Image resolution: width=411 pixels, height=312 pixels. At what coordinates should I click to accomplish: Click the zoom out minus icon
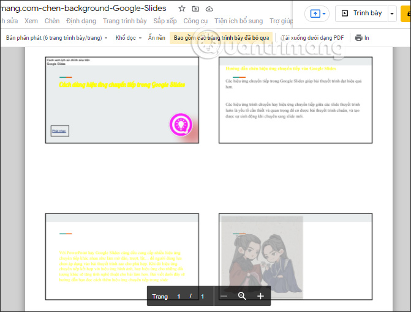click(x=224, y=296)
